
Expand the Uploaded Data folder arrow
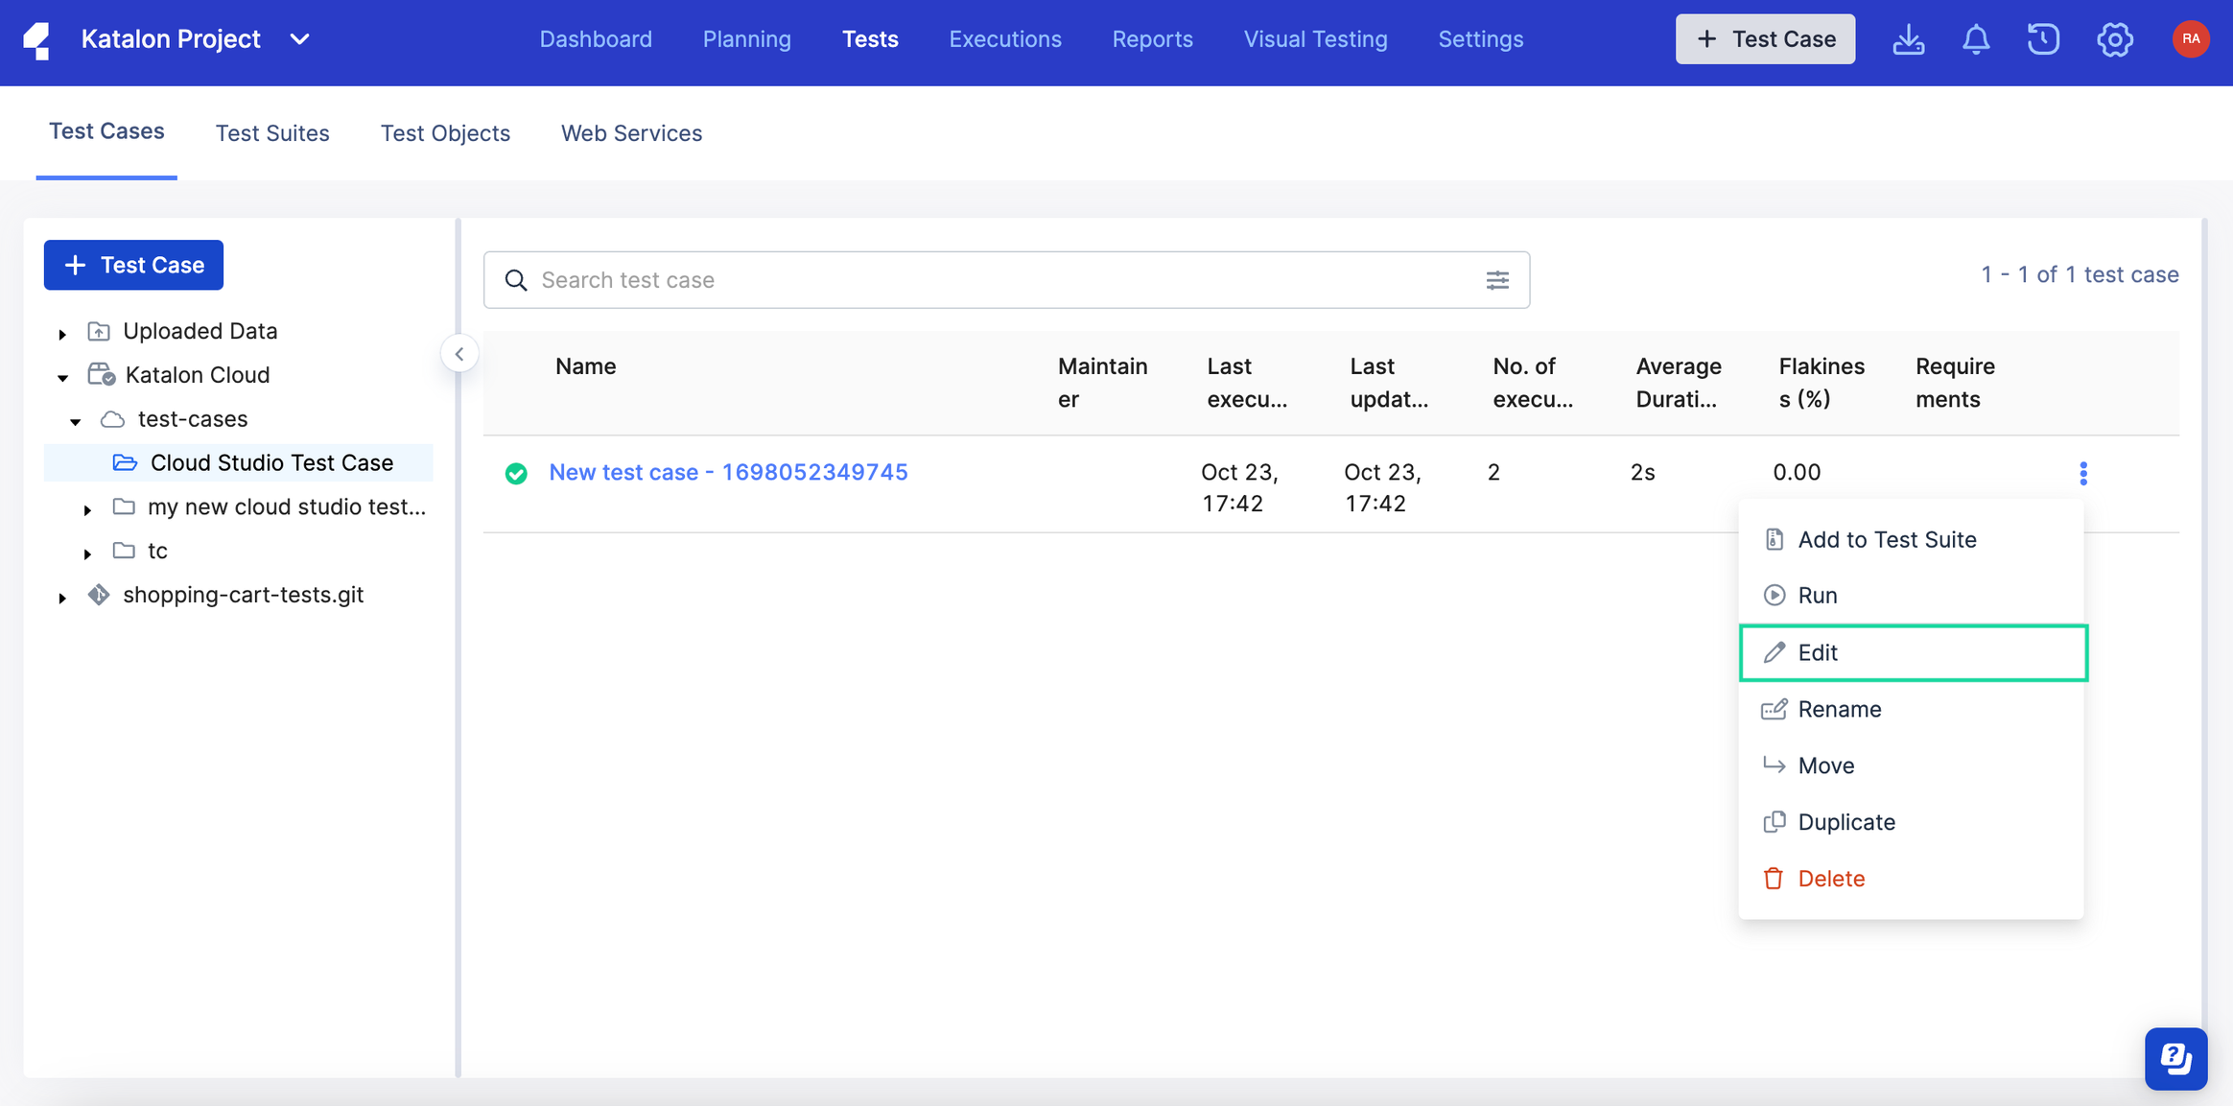[x=62, y=334]
